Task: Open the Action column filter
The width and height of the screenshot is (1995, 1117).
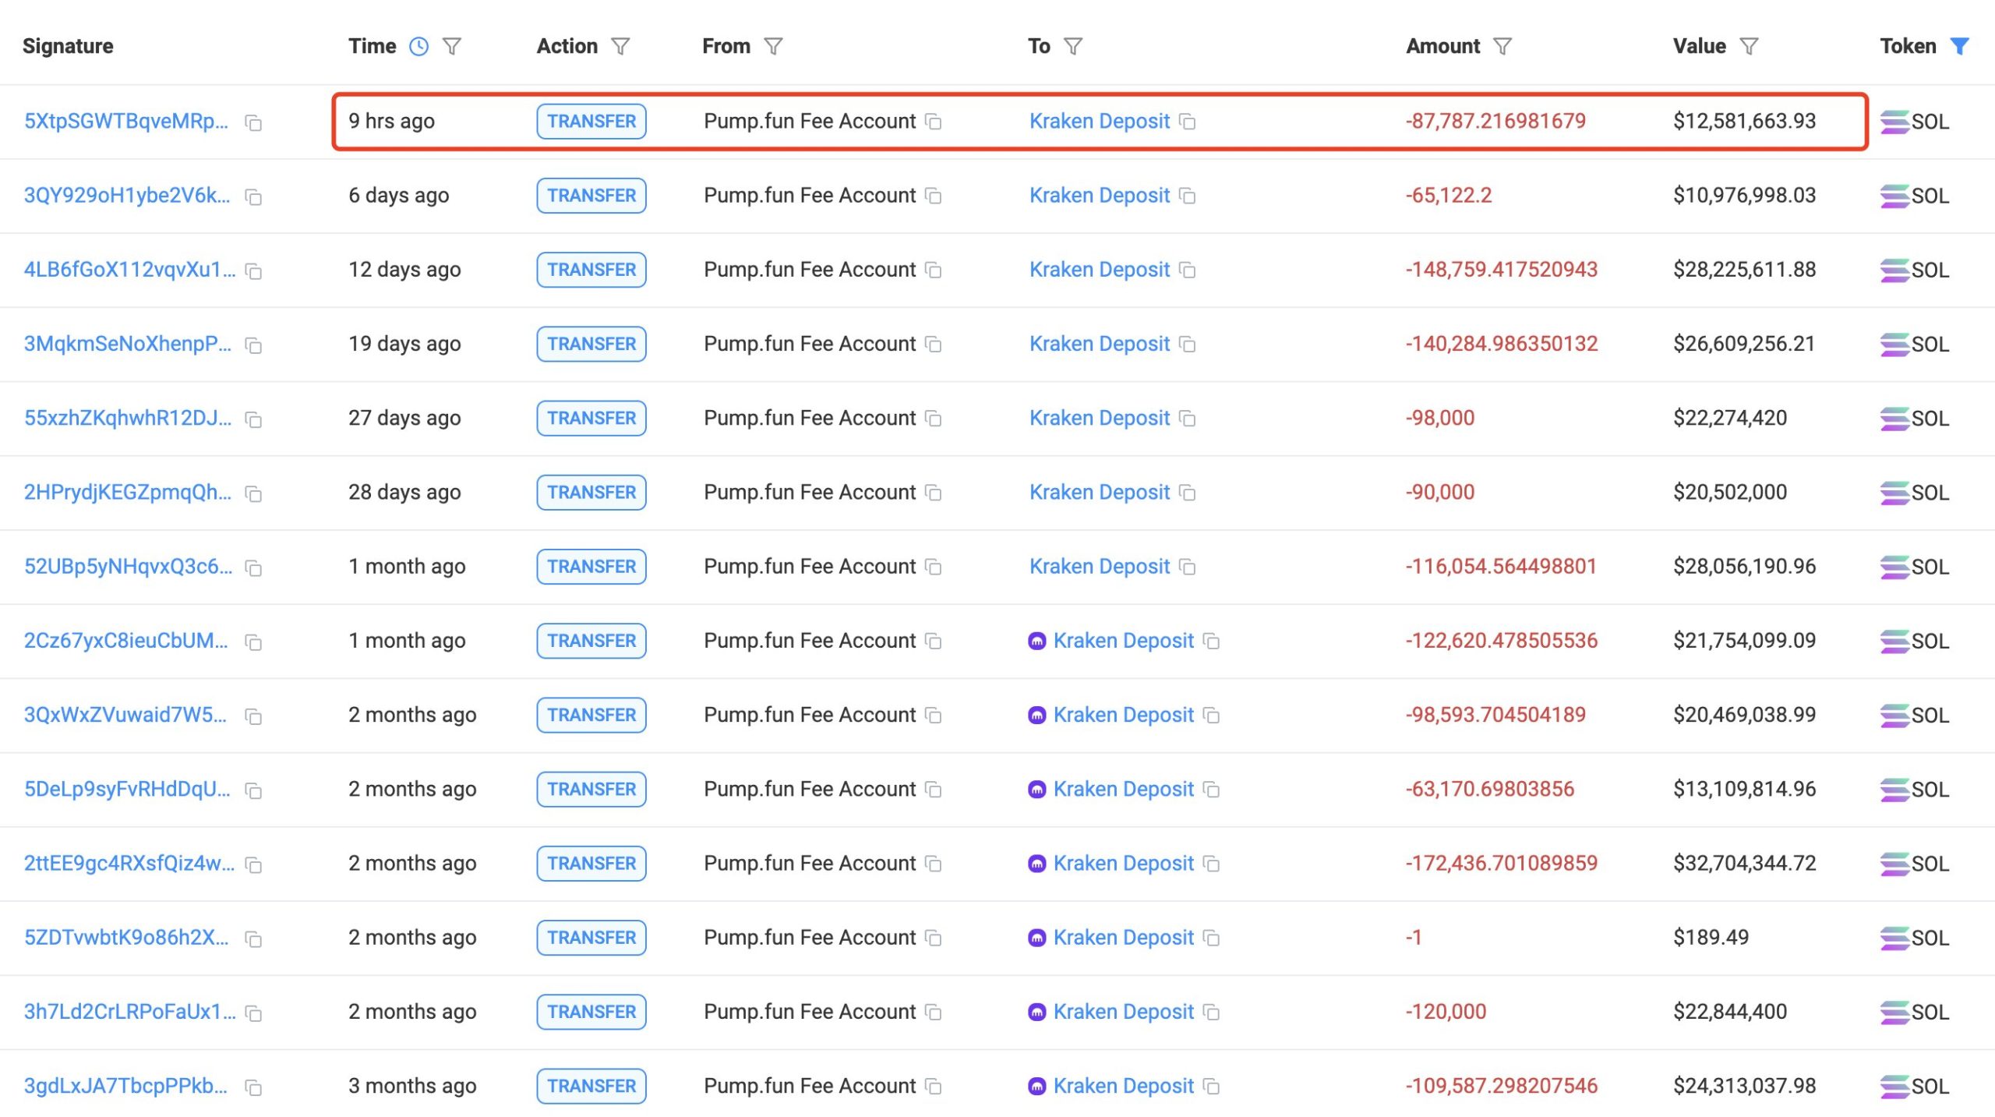Action: click(620, 47)
